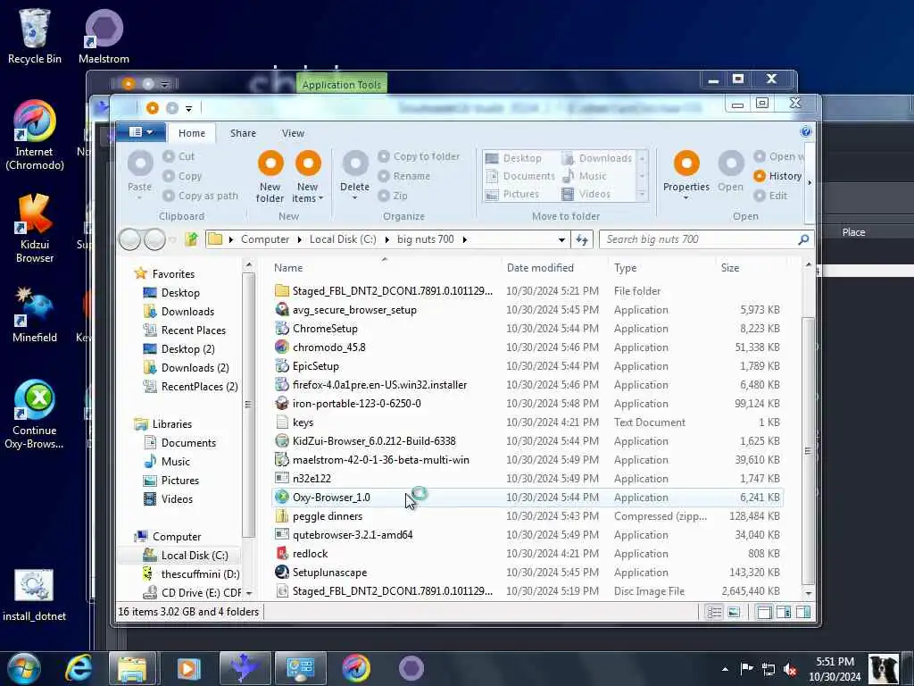This screenshot has width=914, height=686.
Task: Switch to details view in status bar
Action: pyautogui.click(x=714, y=612)
